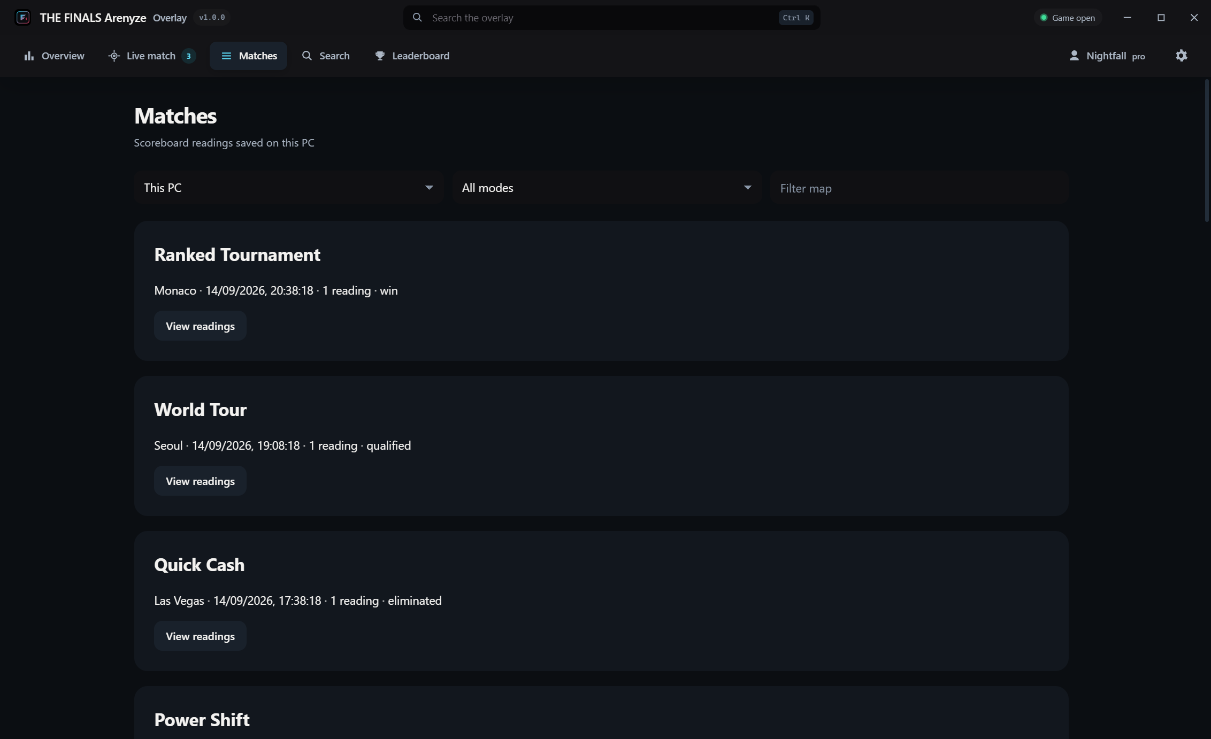Viewport: 1211px width, 739px height.
Task: Click the World Tour heading
Action: point(200,410)
